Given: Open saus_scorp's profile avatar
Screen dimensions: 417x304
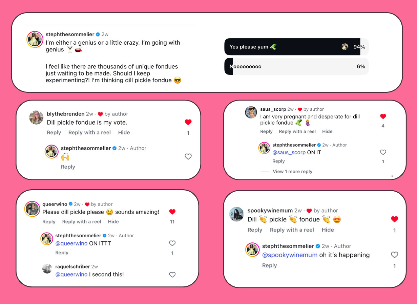Looking at the screenshot, I should pyautogui.click(x=251, y=112).
